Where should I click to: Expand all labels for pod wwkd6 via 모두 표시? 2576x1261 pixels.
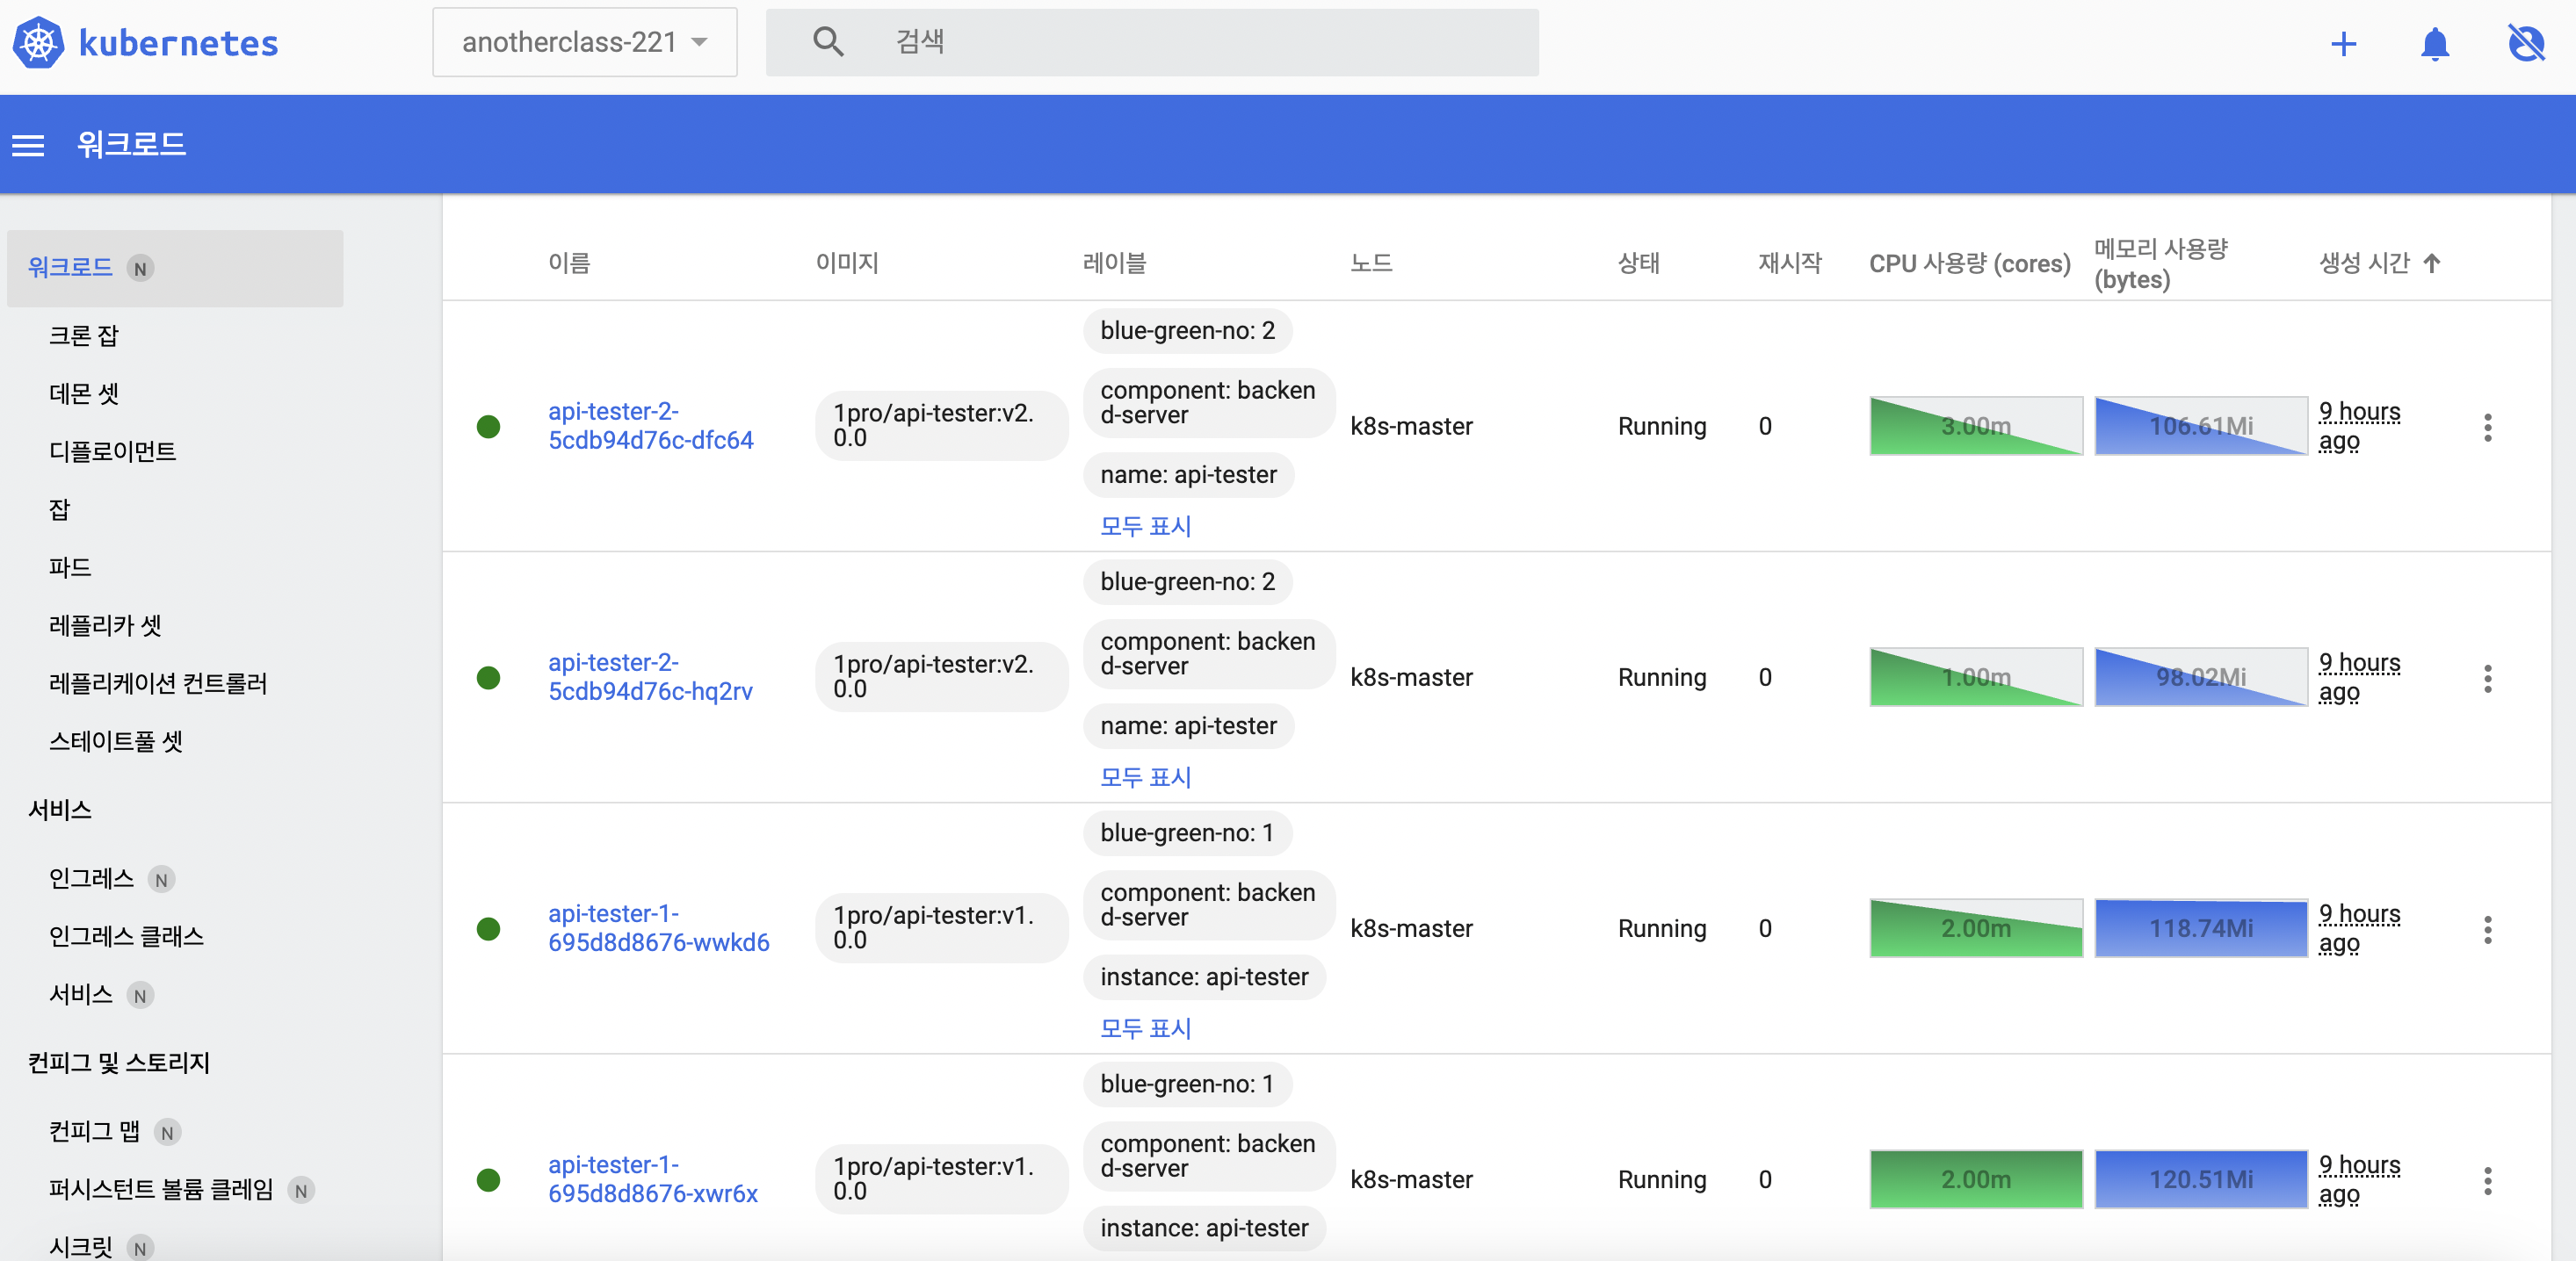(1145, 1028)
